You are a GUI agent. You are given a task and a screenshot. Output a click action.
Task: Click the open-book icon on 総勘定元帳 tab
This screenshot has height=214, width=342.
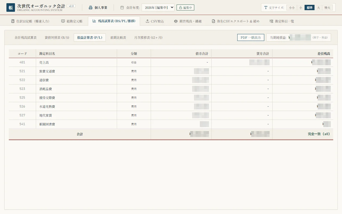63,21
